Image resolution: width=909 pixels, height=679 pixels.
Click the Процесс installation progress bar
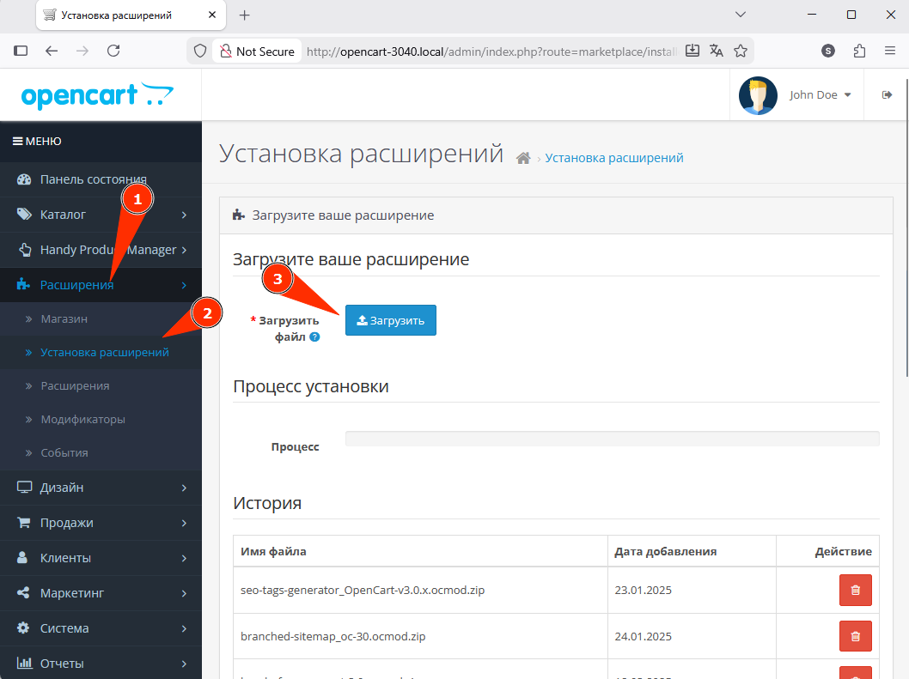(613, 439)
